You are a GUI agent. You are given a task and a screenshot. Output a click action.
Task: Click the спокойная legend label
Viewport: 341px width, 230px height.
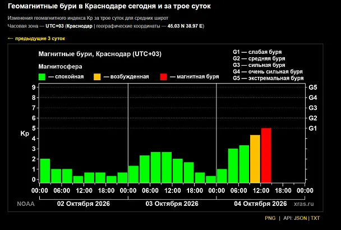click(x=70, y=77)
